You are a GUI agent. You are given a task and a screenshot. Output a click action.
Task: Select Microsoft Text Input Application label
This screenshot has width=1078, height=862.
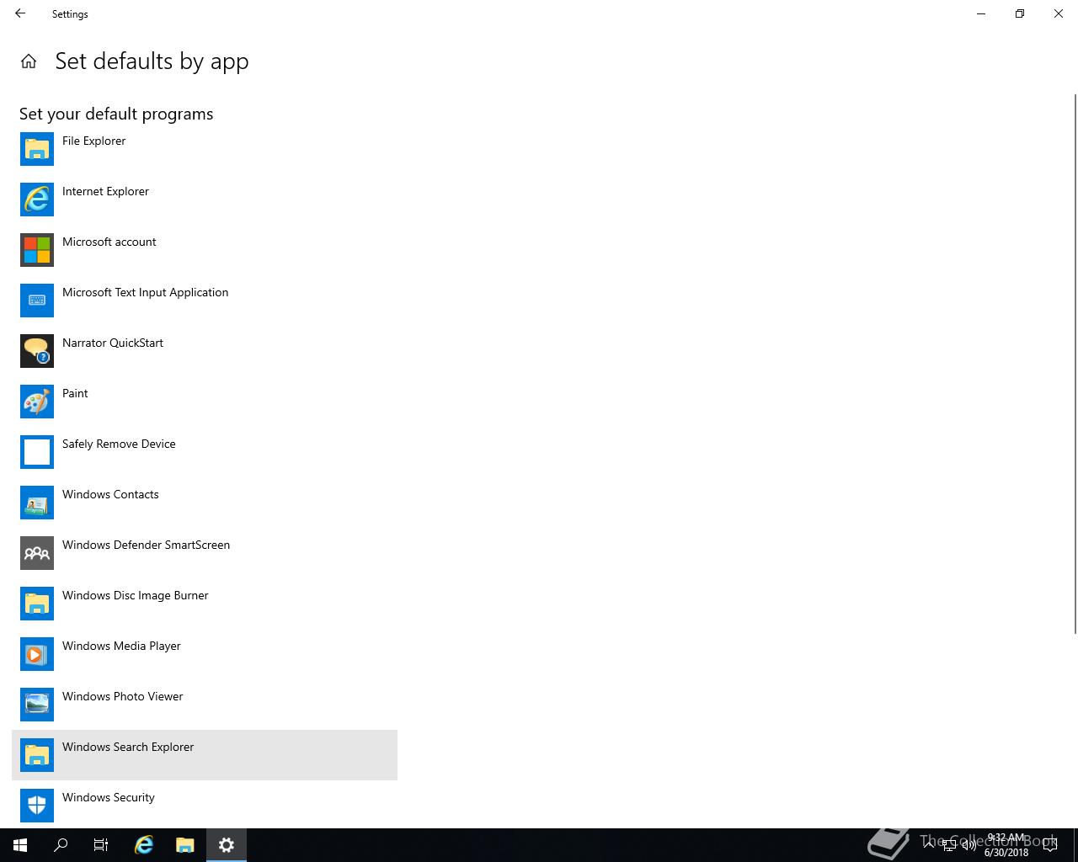(145, 292)
